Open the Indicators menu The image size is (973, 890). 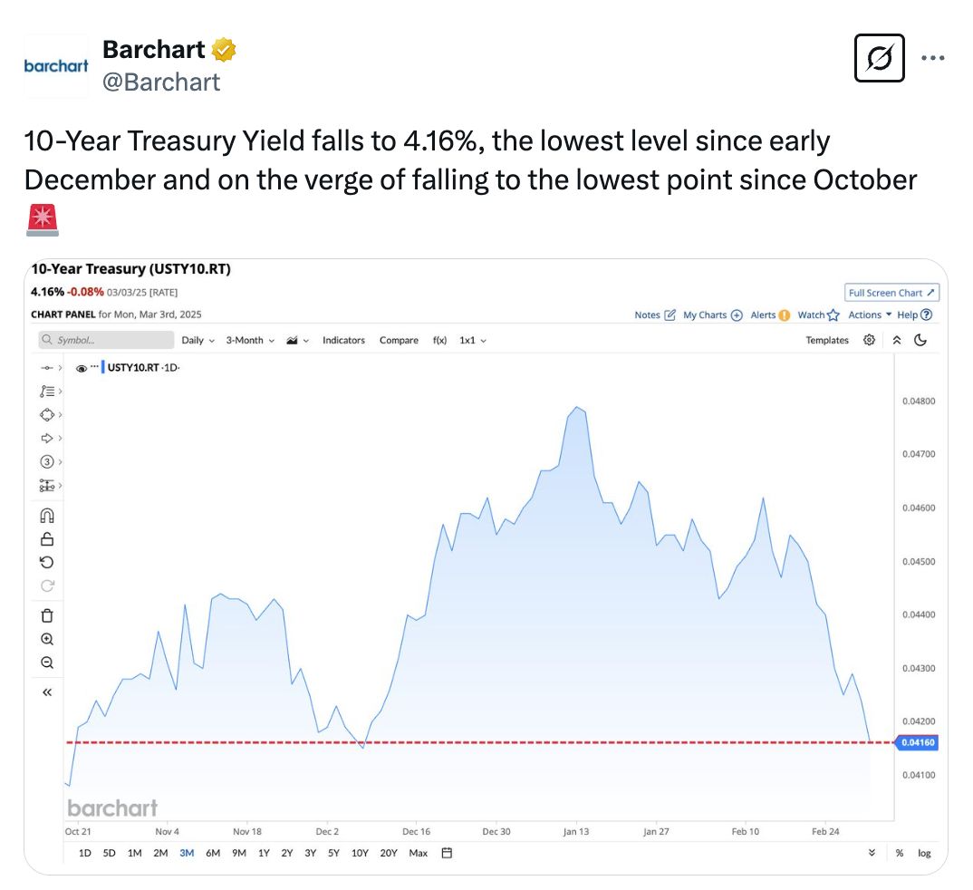tap(343, 340)
